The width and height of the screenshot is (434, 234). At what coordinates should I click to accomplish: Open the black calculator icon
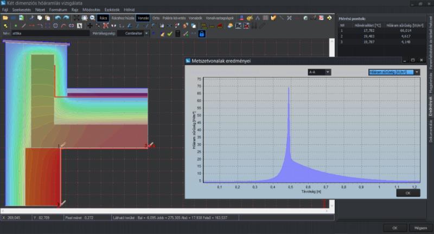pyautogui.click(x=178, y=34)
